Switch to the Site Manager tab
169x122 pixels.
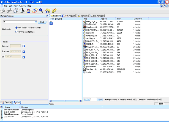coord(97,16)
